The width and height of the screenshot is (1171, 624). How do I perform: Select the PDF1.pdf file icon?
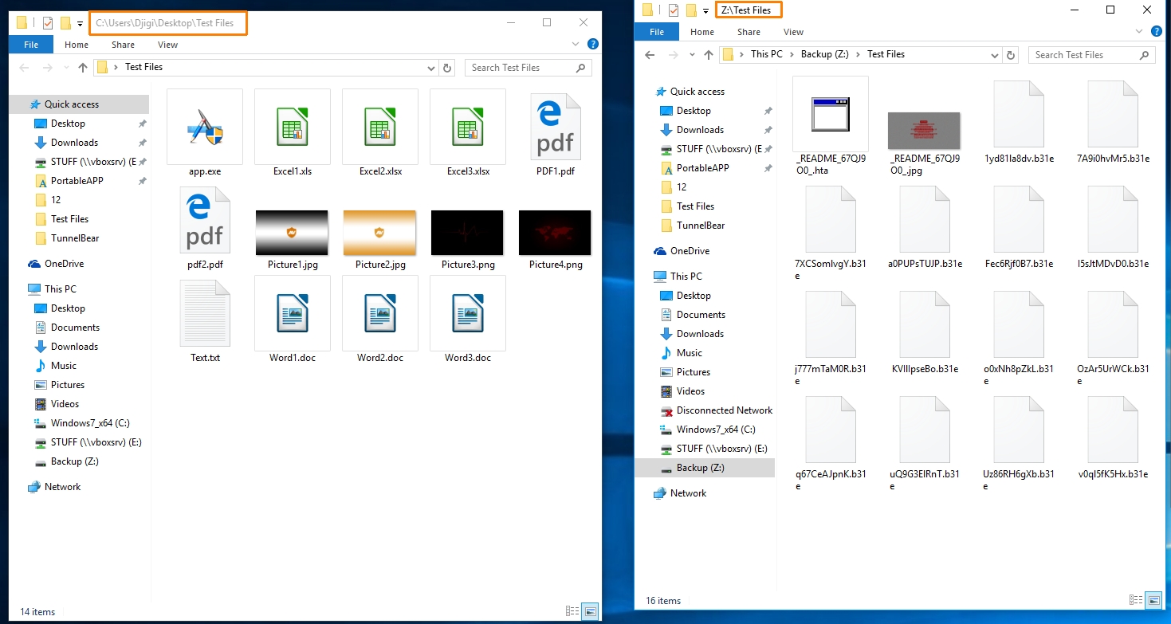click(555, 127)
